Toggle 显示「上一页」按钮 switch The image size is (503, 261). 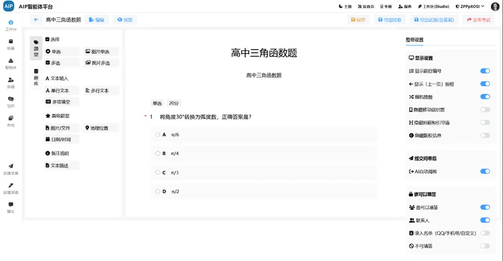[x=485, y=84]
